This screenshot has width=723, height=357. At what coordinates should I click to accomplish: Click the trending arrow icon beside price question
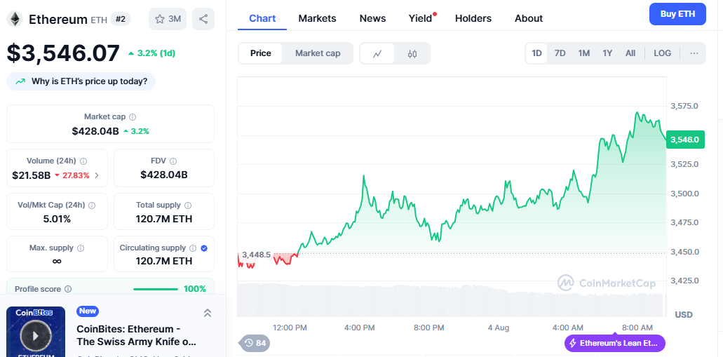pos(20,81)
